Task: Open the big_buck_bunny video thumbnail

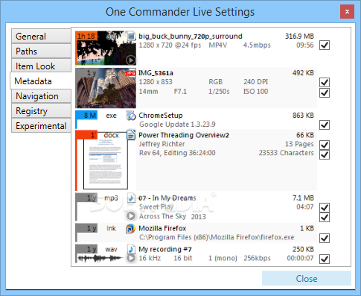Action: click(106, 48)
